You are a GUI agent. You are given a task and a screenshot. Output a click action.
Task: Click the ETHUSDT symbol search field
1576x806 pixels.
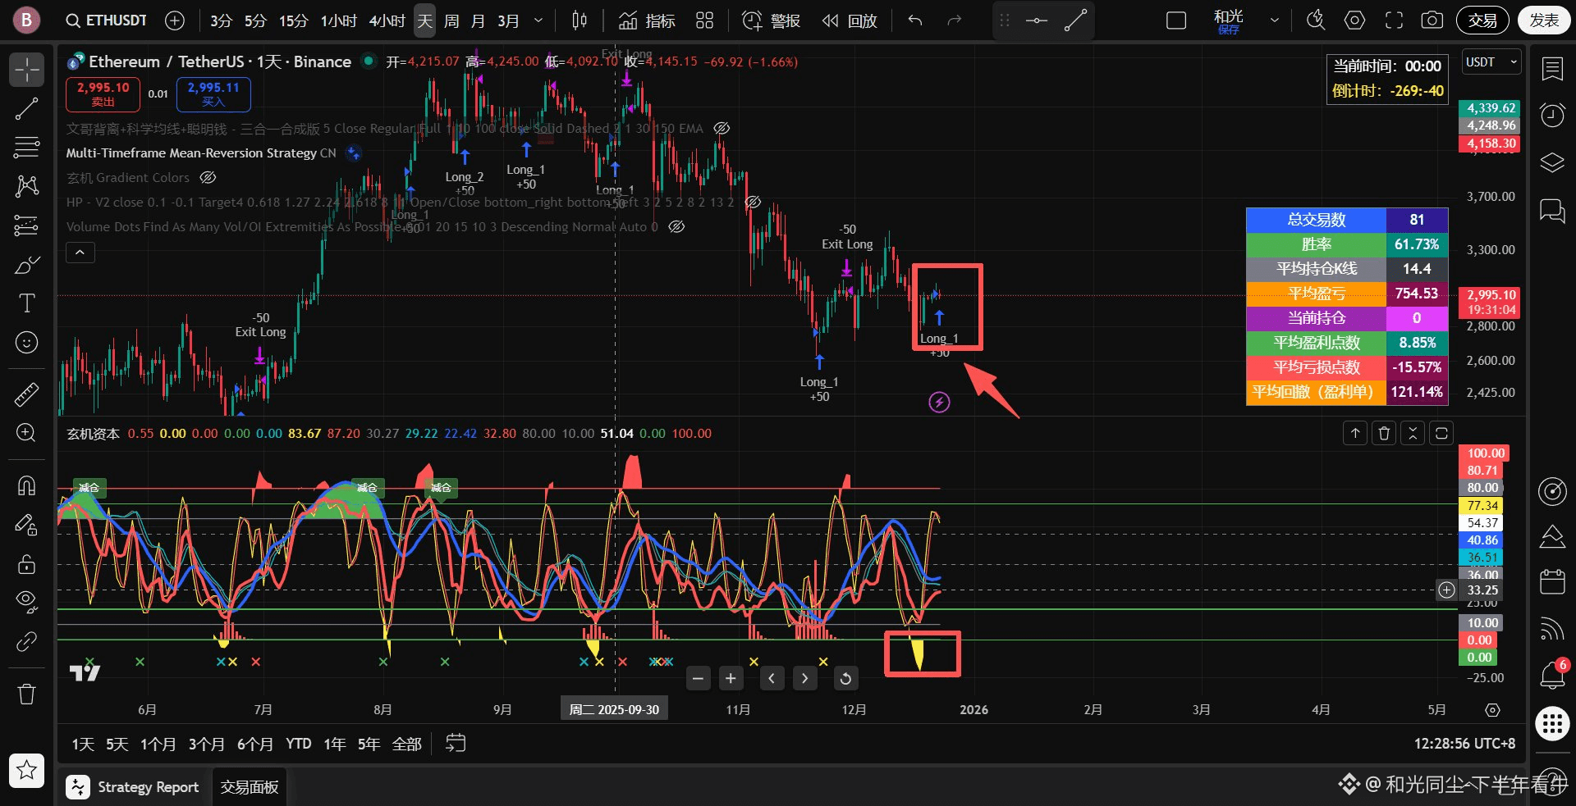[x=107, y=20]
